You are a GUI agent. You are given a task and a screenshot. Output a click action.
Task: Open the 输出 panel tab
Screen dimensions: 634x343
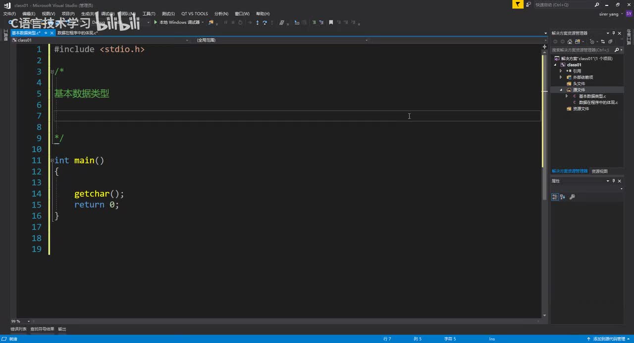pyautogui.click(x=62, y=329)
